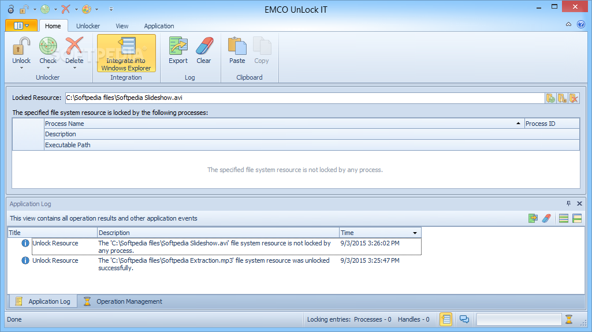Switch to the Application ribbon tab
This screenshot has width=592, height=332.
[x=159, y=26]
